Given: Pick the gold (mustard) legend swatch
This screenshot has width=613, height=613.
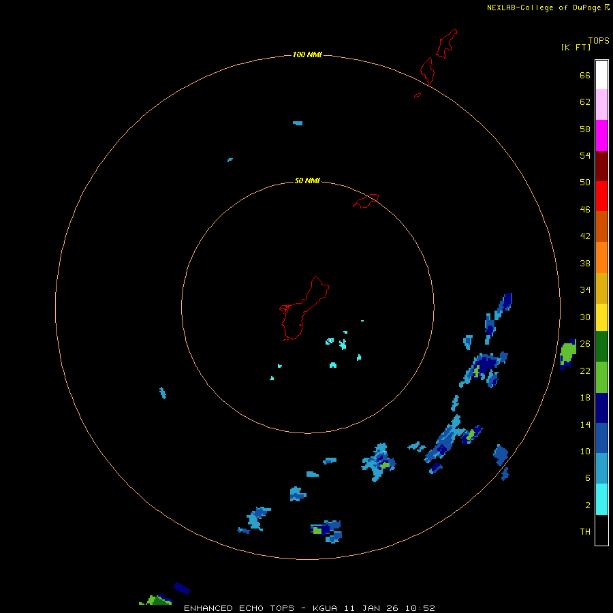Looking at the screenshot, I should click(x=601, y=288).
